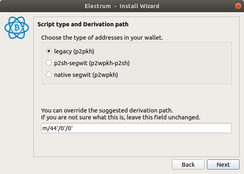Click the Electrum Bitcoin atom logo
The image size is (244, 174).
17,28
